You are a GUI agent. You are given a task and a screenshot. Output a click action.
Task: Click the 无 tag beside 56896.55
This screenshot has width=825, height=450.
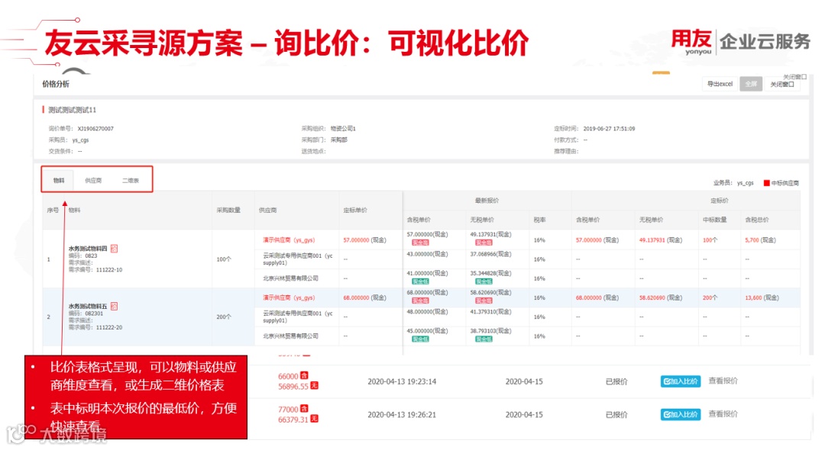314,386
